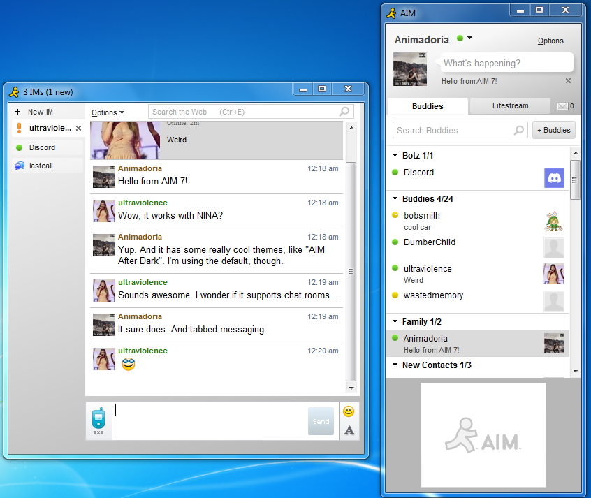The image size is (591, 498).
Task: Click wastedmemory's blank avatar icon
Action: pyautogui.click(x=554, y=300)
